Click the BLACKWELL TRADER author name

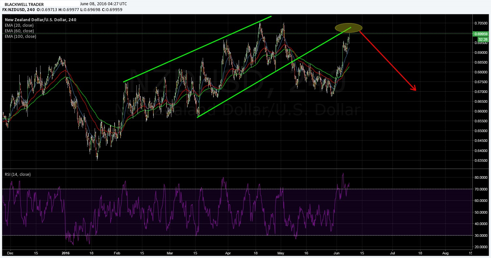24,4
